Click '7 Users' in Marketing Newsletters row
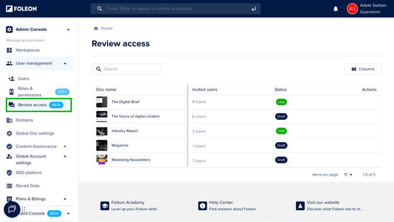 click(199, 161)
